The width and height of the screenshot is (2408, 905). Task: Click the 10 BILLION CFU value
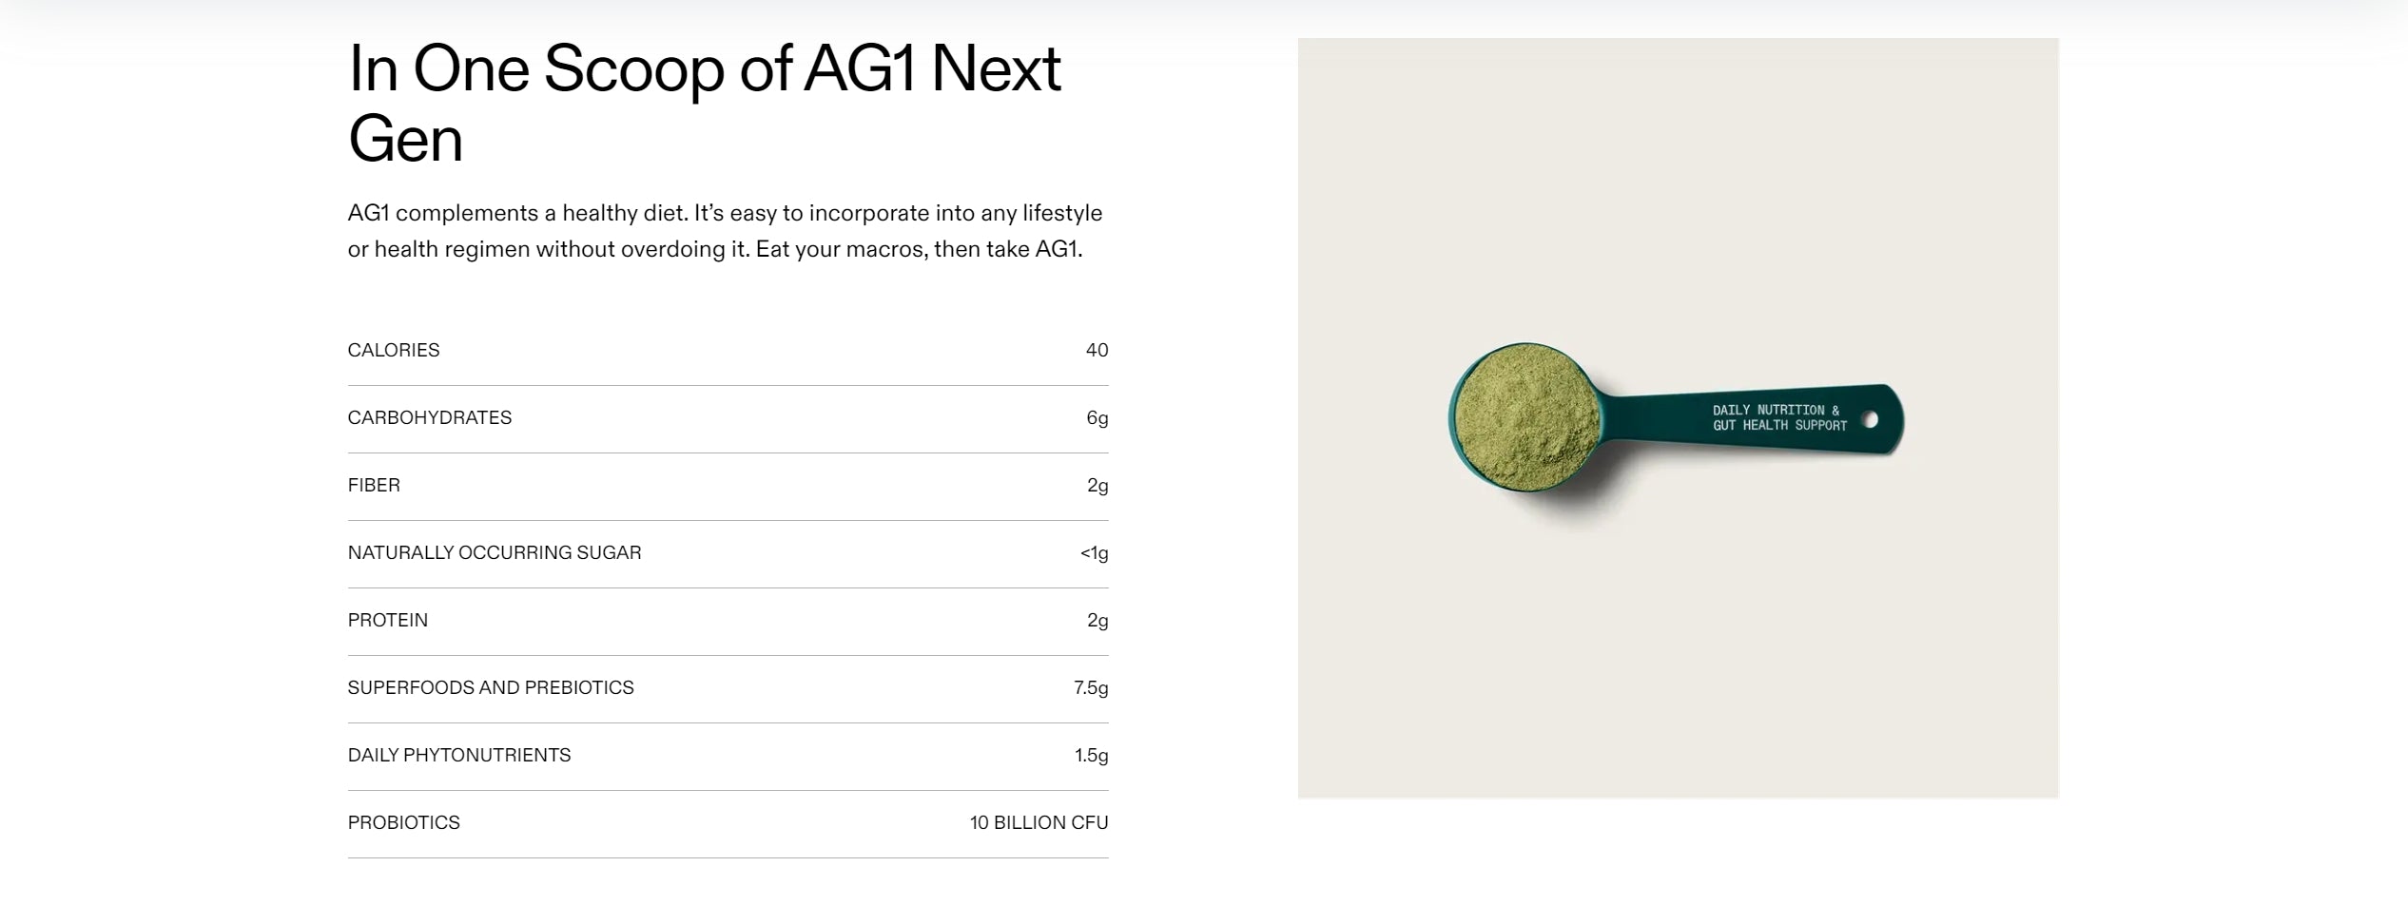1039,822
